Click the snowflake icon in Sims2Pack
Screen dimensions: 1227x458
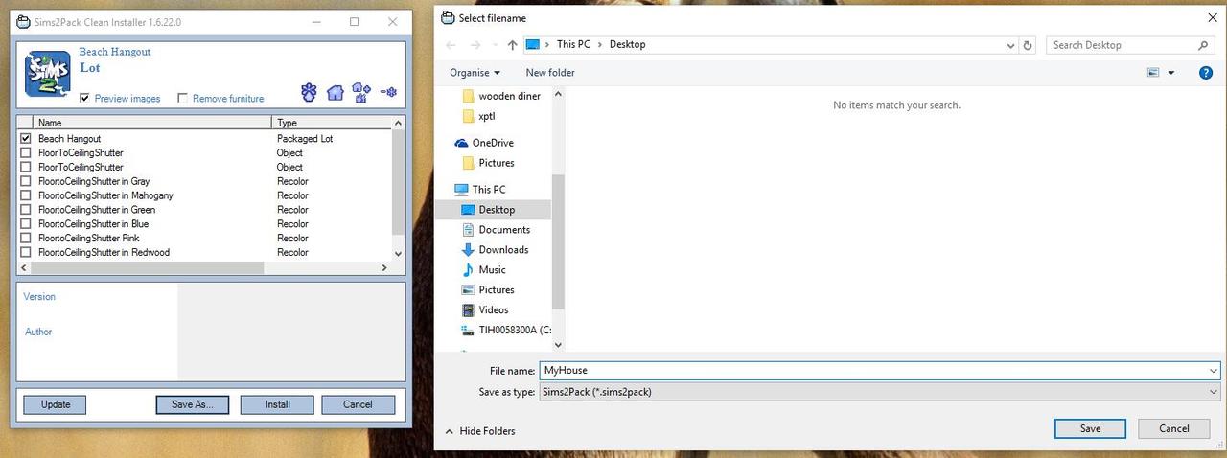(x=388, y=92)
